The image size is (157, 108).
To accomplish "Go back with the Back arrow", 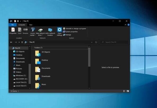I will click(x=11, y=42).
